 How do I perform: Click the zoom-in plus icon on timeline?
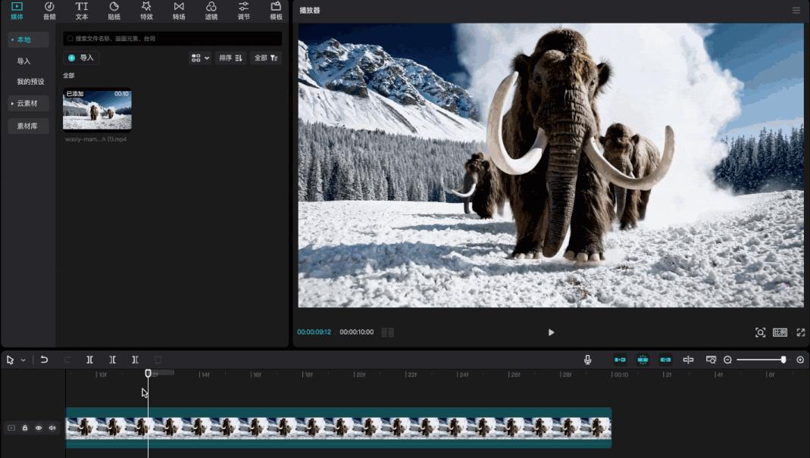click(800, 360)
